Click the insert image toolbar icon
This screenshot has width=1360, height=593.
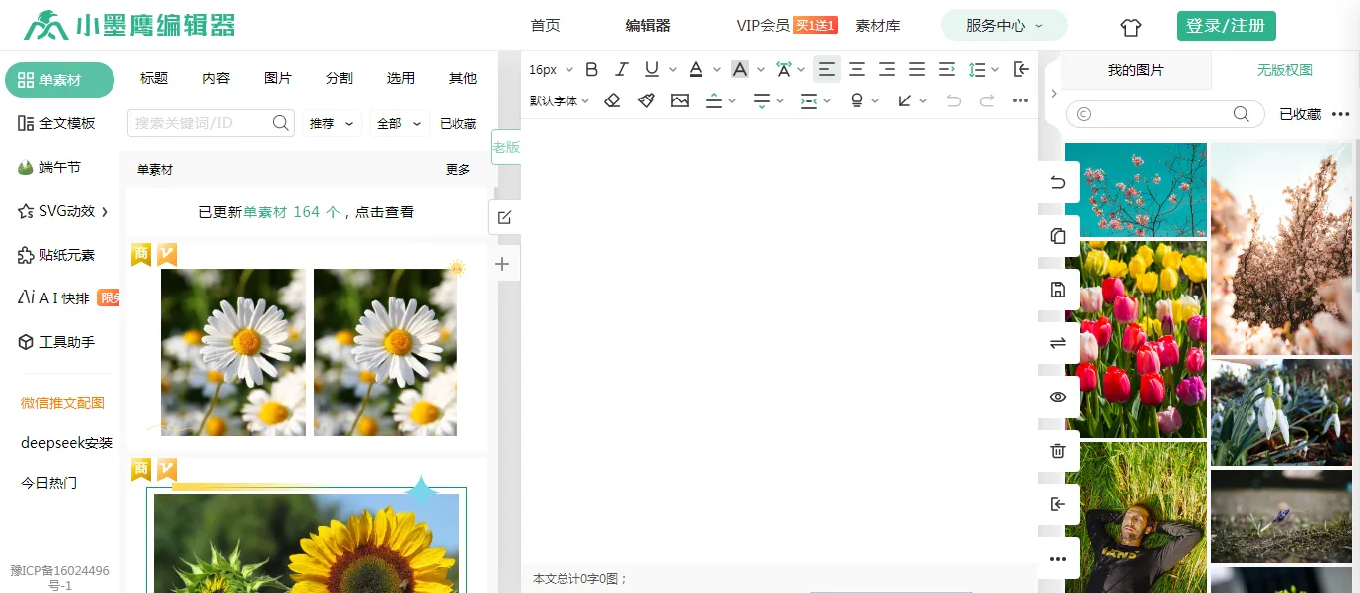tap(680, 100)
